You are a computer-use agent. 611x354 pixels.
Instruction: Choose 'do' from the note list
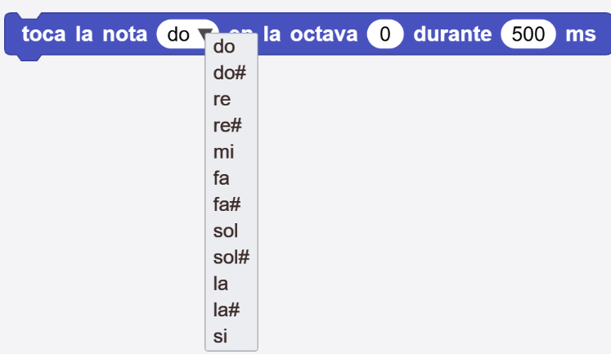(223, 47)
